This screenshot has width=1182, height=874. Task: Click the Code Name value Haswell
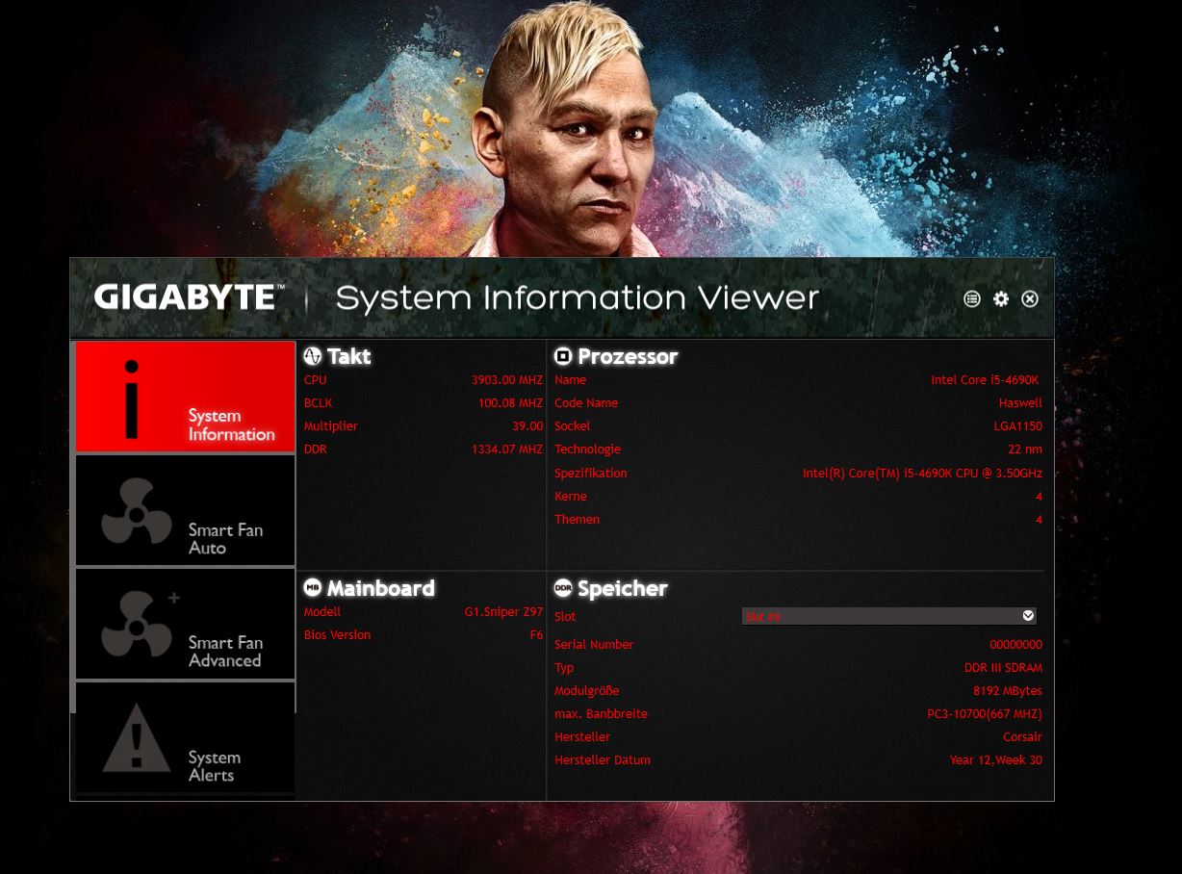pyautogui.click(x=1020, y=403)
